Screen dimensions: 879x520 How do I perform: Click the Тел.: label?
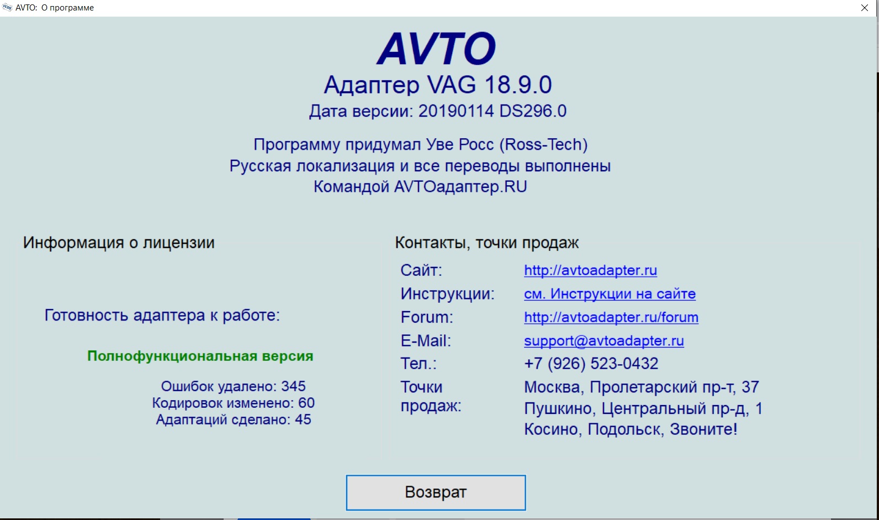point(419,364)
